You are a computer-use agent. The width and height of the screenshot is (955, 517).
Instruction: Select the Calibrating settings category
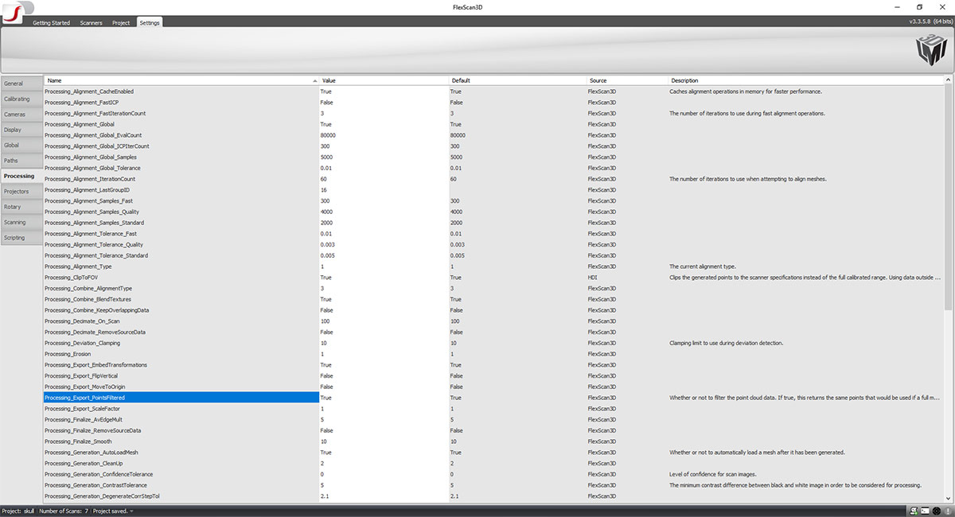click(17, 99)
